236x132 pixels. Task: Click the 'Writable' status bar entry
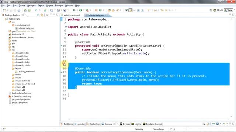(x=139, y=129)
